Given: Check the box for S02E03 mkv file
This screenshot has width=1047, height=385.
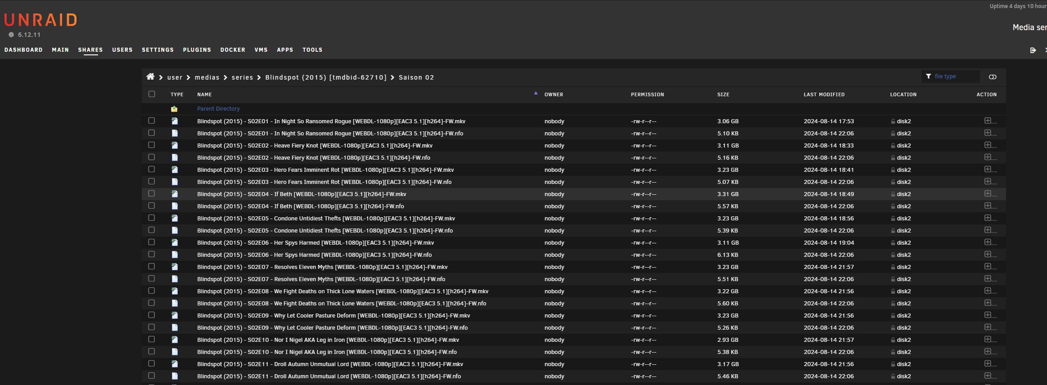Looking at the screenshot, I should pyautogui.click(x=152, y=170).
